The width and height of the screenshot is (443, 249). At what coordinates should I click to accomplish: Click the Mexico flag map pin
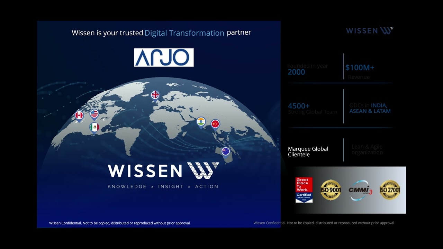94,128
